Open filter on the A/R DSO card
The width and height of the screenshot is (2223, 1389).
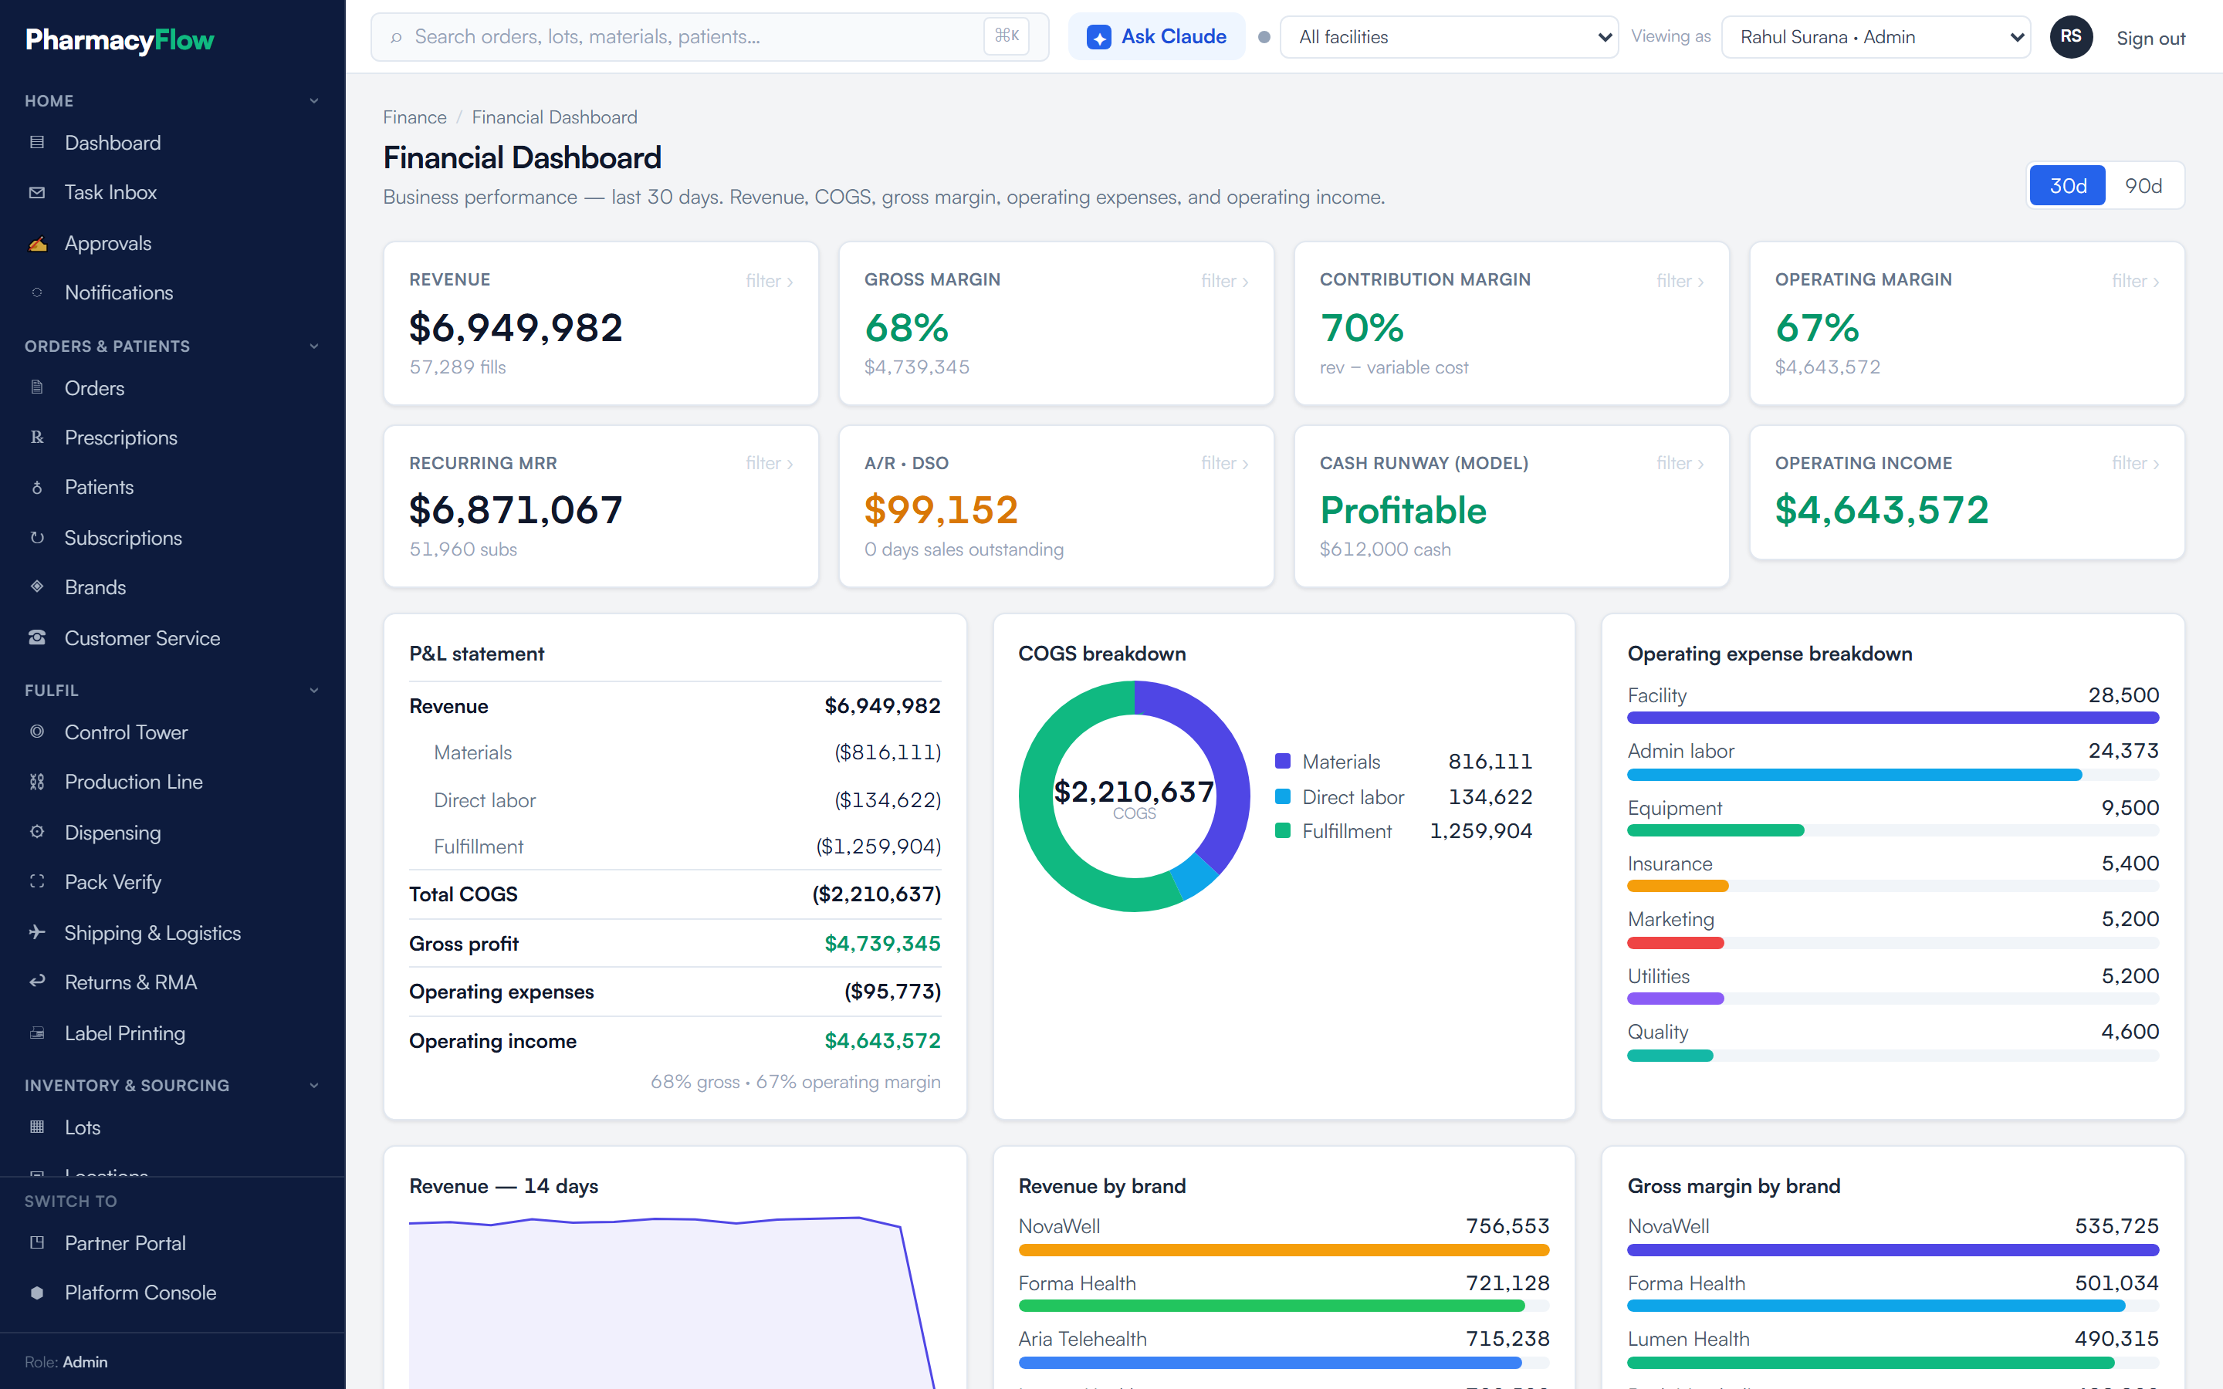(1224, 463)
